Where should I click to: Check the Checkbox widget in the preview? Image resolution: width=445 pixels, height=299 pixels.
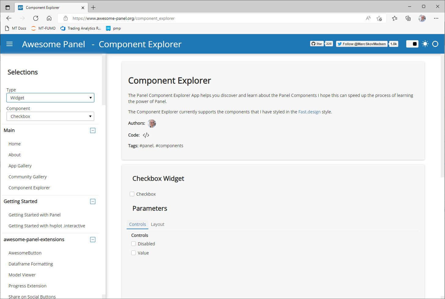point(132,194)
